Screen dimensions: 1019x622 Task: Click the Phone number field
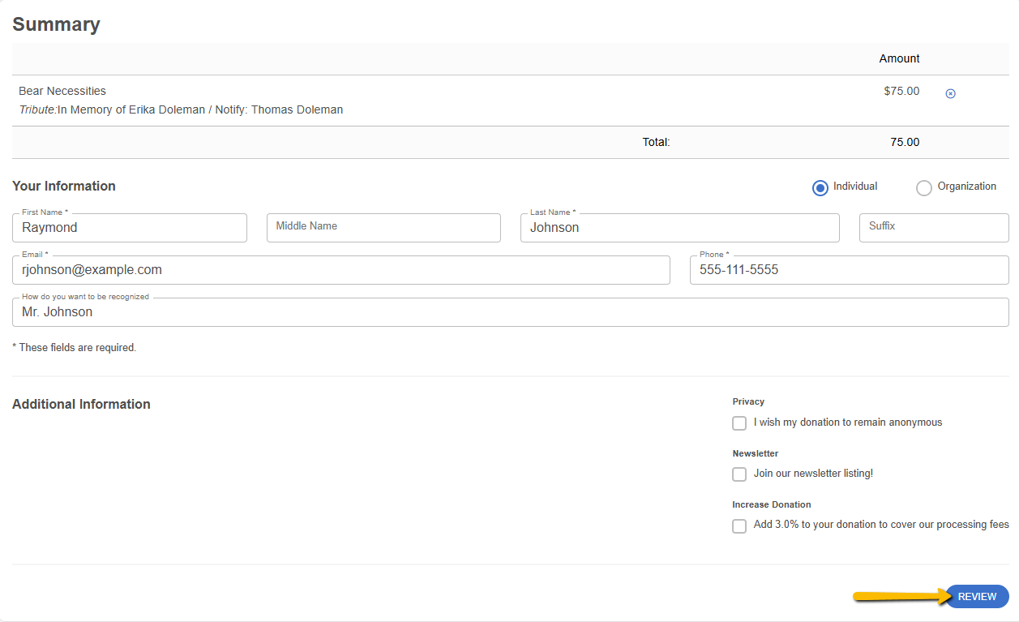click(850, 270)
